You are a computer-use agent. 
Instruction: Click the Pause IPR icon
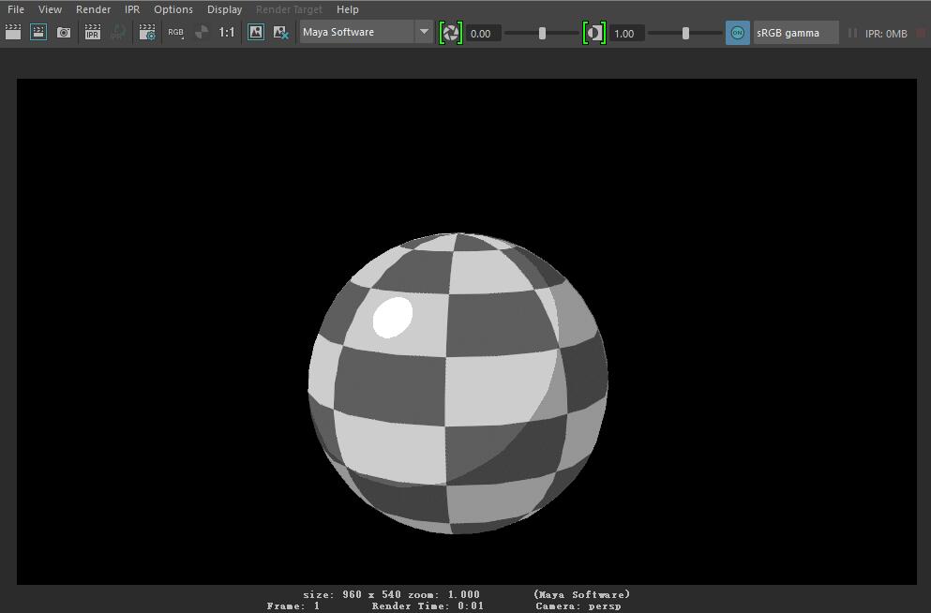852,33
